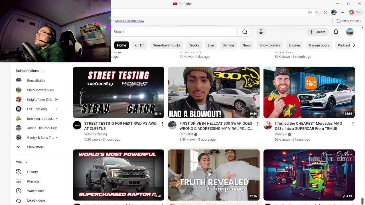Start voice search with microphone icon
This screenshot has height=205, width=365.
pos(261,32)
